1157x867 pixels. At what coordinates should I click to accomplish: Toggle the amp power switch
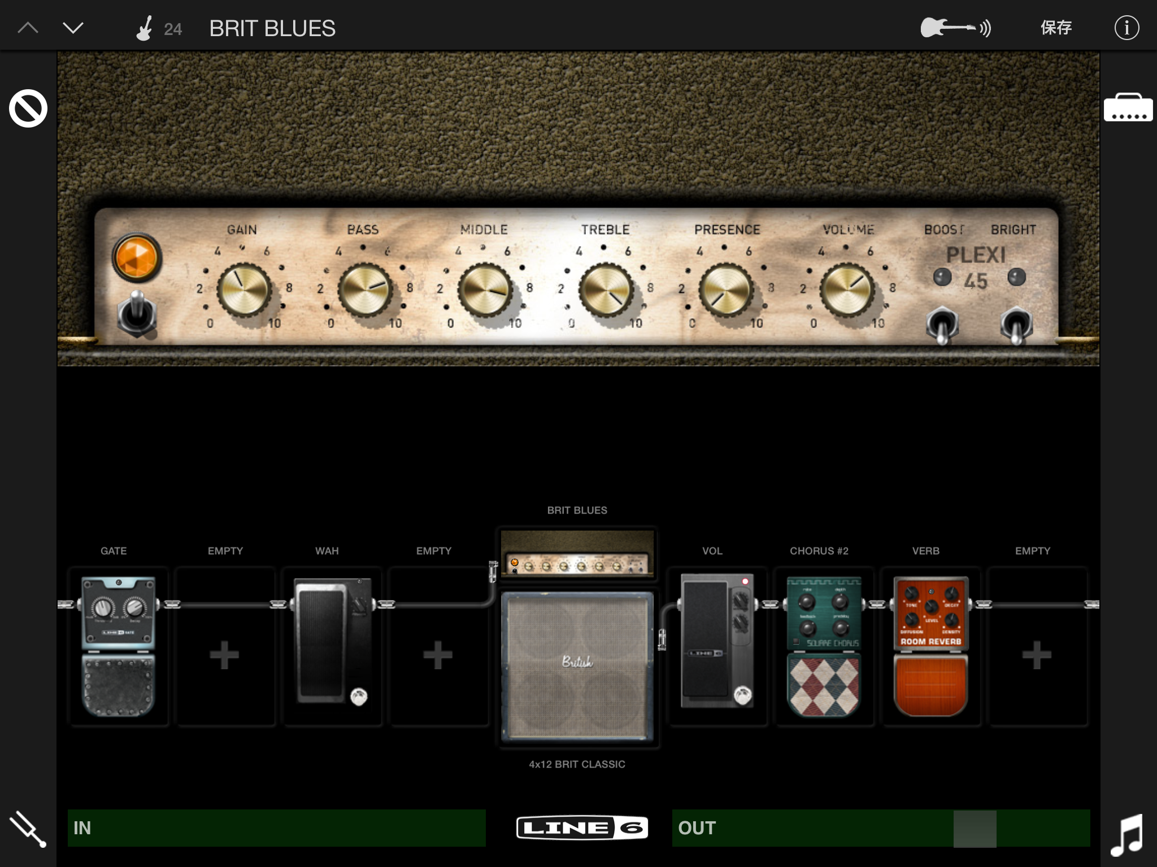point(137,314)
